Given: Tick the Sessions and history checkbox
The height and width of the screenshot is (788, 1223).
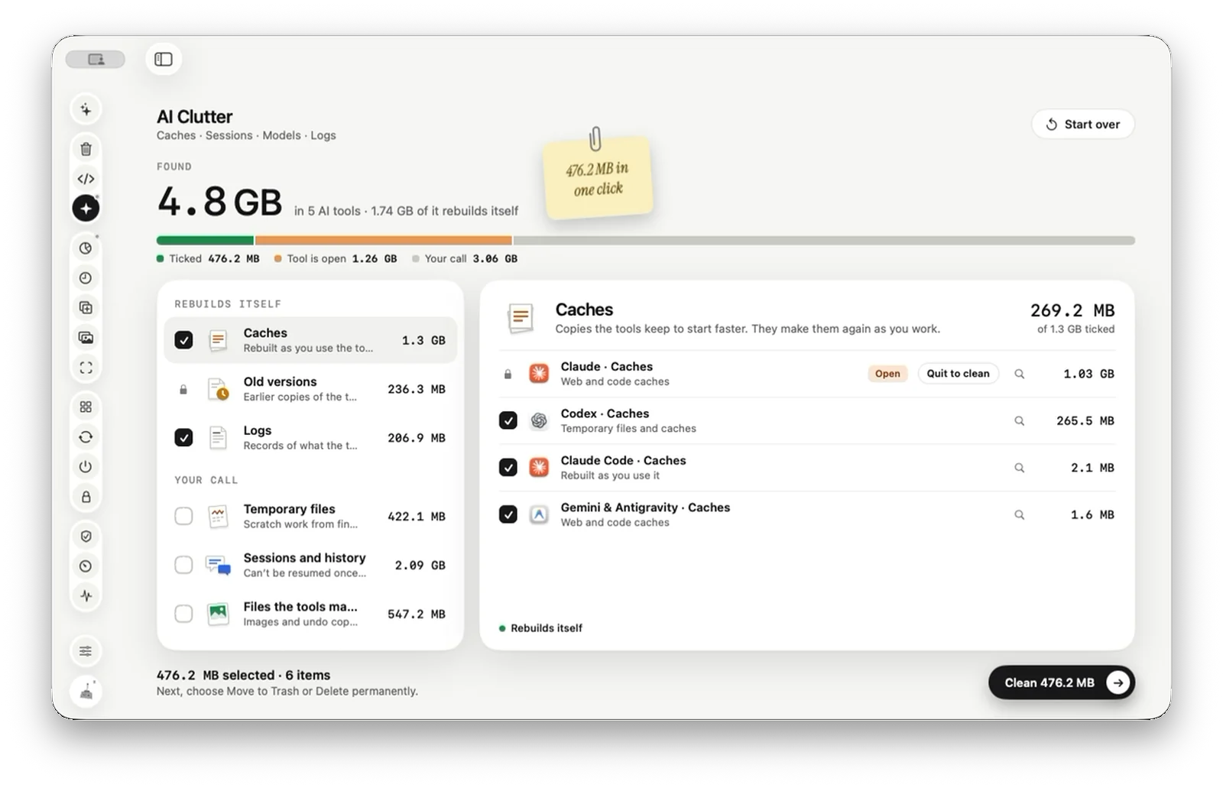Looking at the screenshot, I should (183, 566).
